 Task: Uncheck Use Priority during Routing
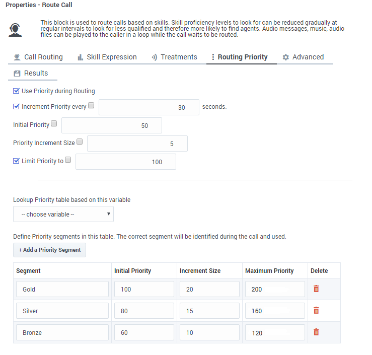[16, 91]
